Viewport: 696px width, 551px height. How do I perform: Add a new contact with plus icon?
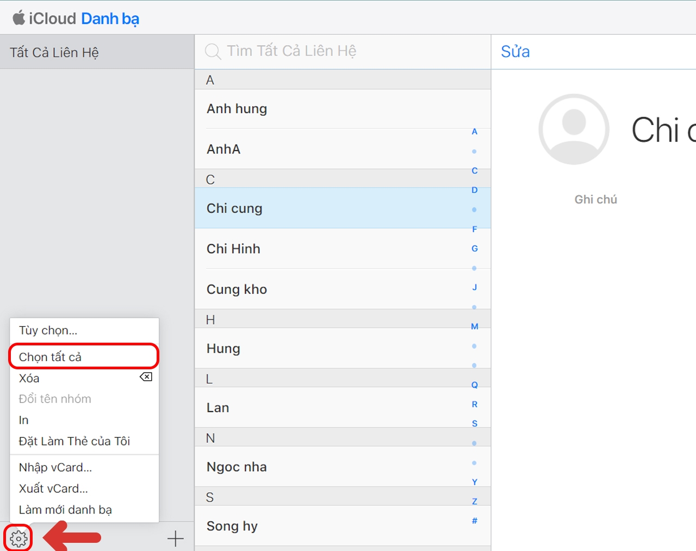(175, 538)
